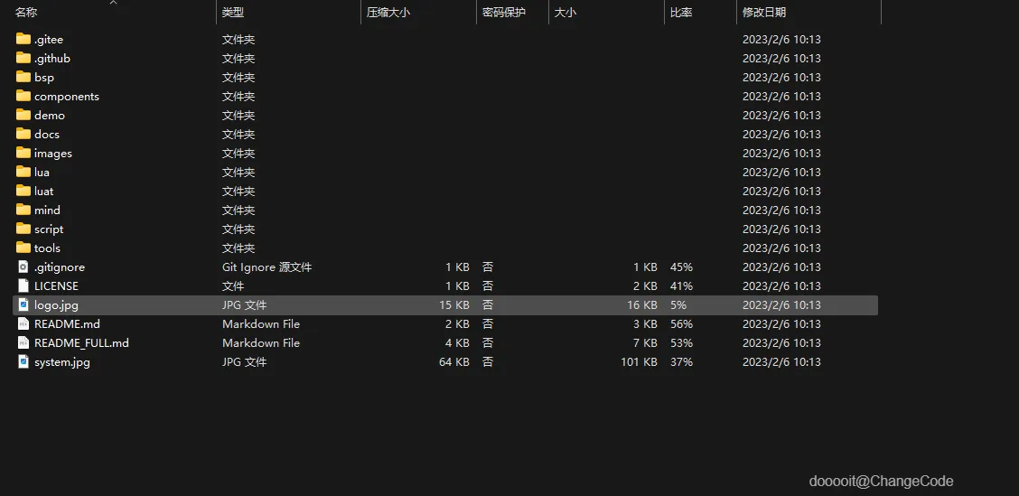The height and width of the screenshot is (496, 1019).
Task: Click the bsp folder icon
Action: pyautogui.click(x=23, y=77)
